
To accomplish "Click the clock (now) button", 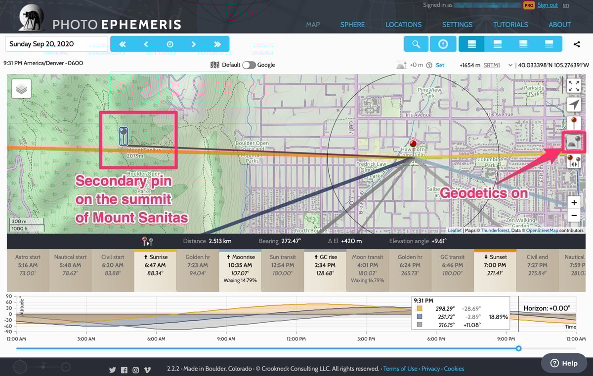I will (170, 44).
